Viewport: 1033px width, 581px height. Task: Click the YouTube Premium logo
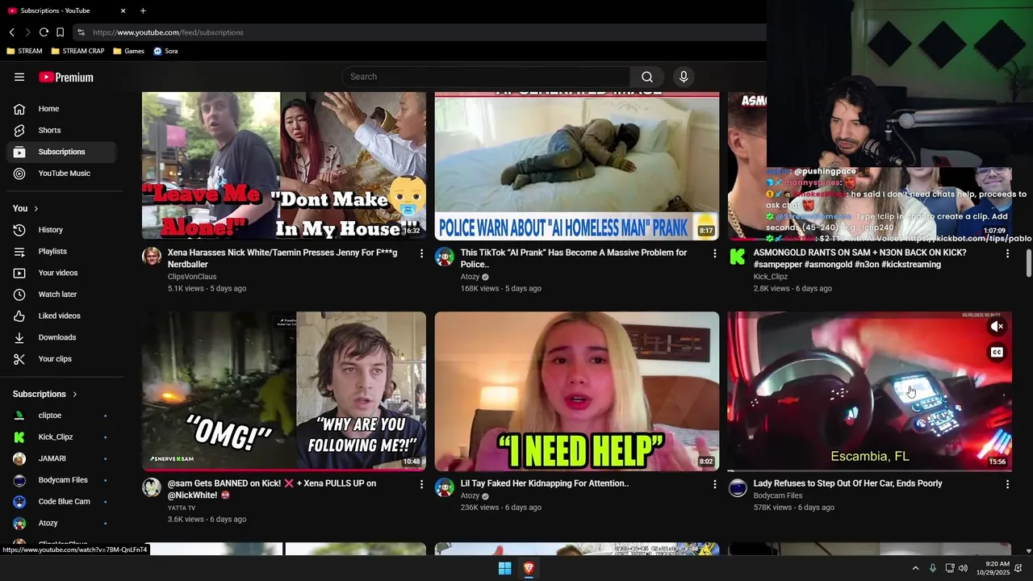66,77
